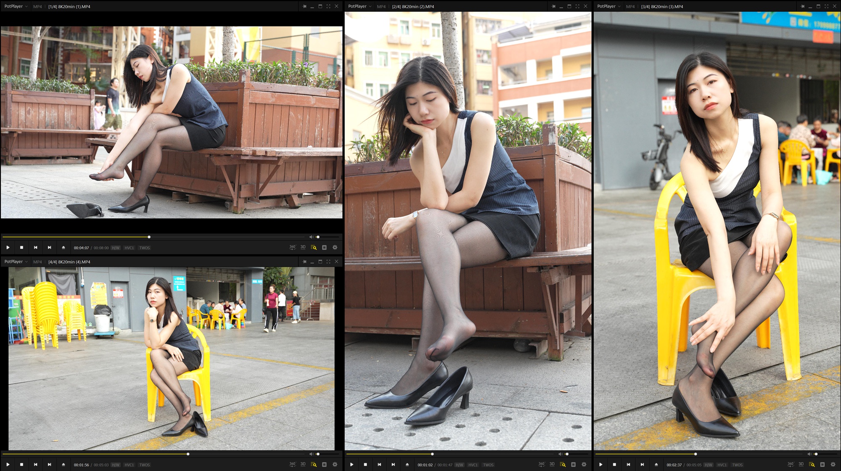Click the 8K20min (3).MP4 title text
This screenshot has width=841, height=471.
(662, 7)
